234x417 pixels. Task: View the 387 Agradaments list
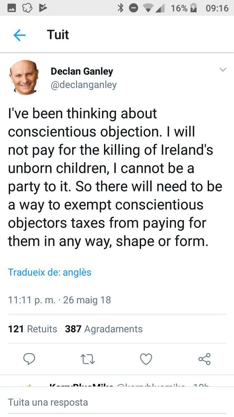pyautogui.click(x=104, y=329)
